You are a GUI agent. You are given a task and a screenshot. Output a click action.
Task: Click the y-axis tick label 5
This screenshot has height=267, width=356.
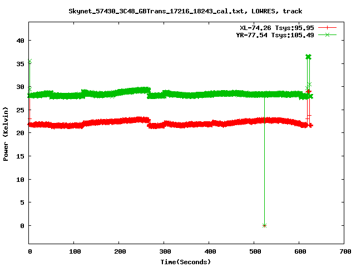coord(22,202)
